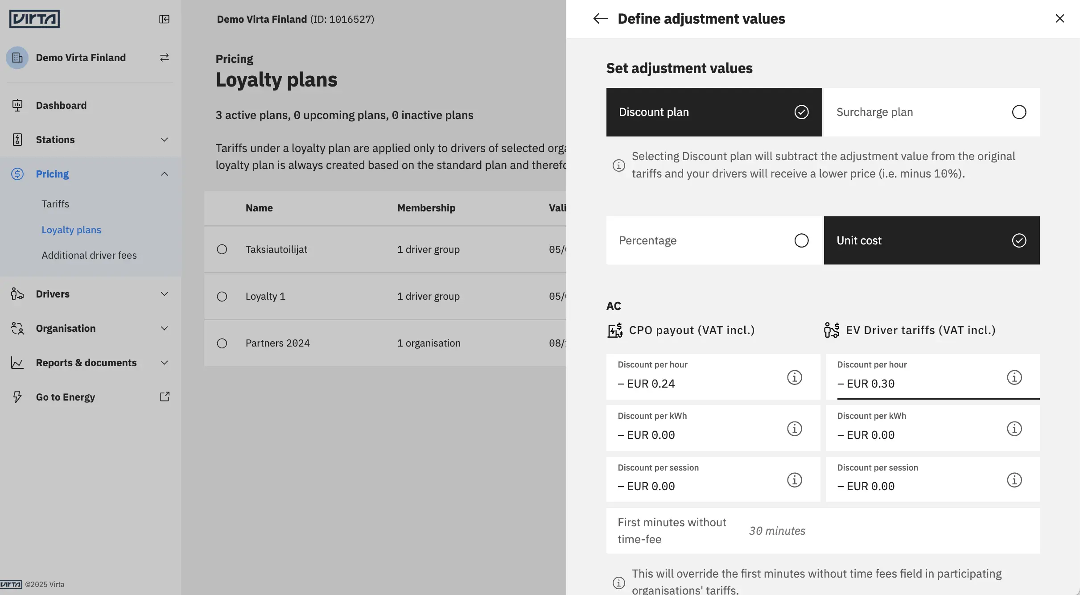Go to the Dashboard page

tap(62, 105)
